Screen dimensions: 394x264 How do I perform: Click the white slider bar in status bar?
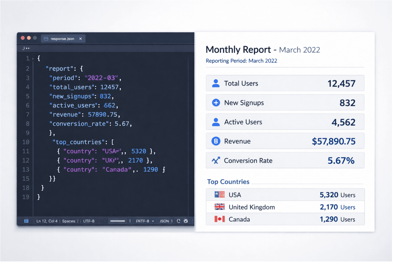click(x=118, y=221)
